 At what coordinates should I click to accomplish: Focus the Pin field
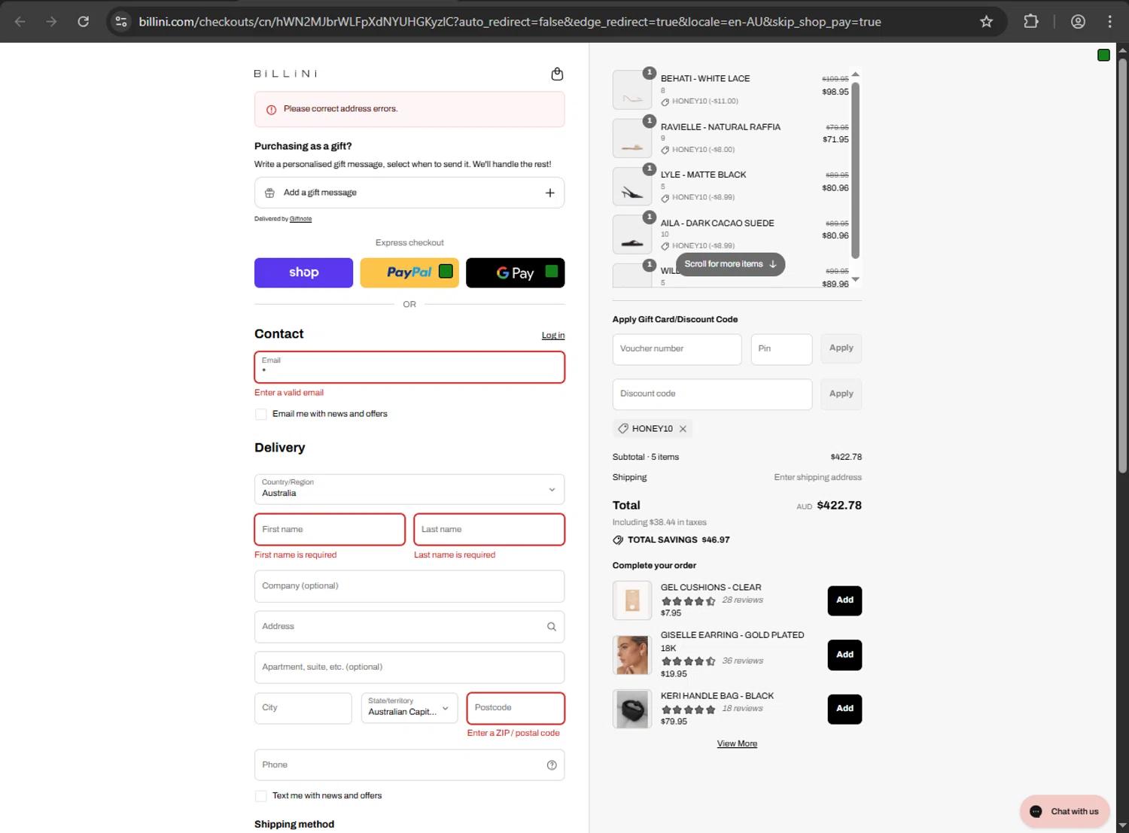click(x=781, y=349)
